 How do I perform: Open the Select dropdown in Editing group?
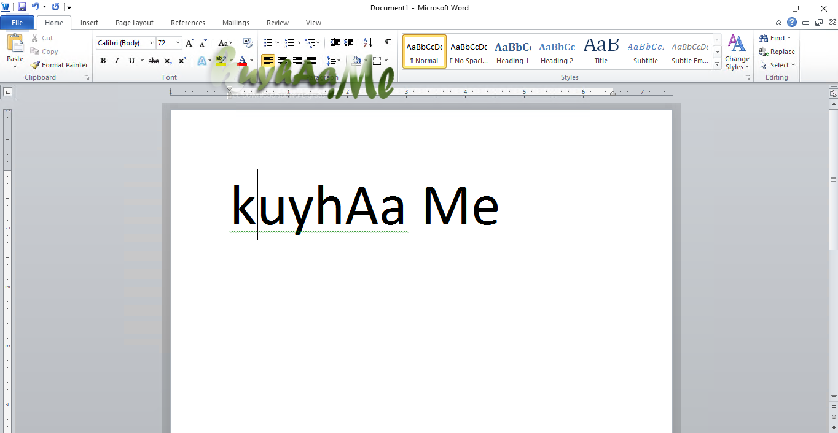777,65
